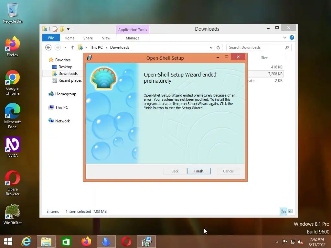Select the Recycle Bin desktop icon
The height and width of the screenshot is (248, 331).
point(13,13)
